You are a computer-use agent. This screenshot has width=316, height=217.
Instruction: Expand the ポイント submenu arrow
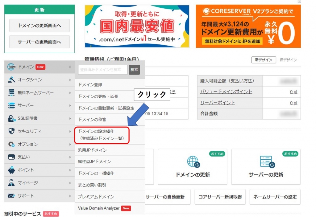pyautogui.click(x=70, y=170)
